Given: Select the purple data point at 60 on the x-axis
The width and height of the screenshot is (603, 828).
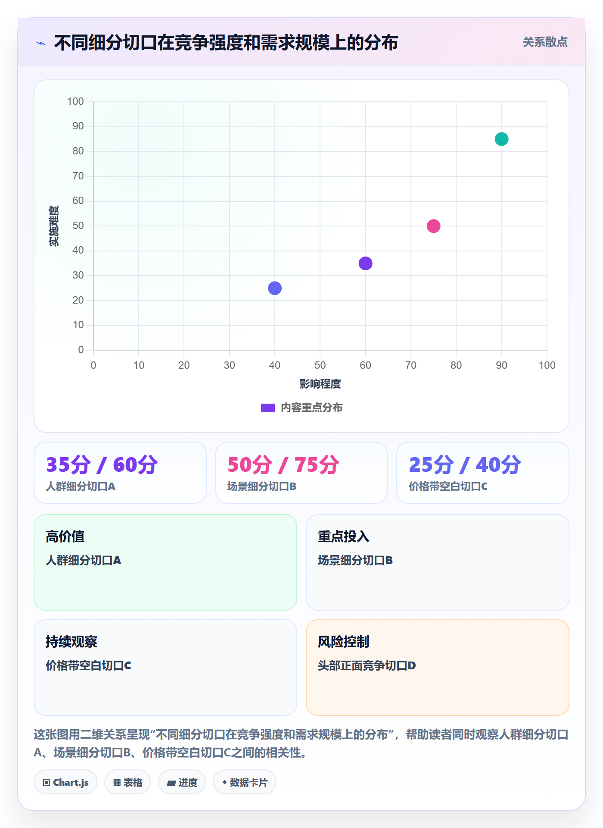Looking at the screenshot, I should pos(365,263).
